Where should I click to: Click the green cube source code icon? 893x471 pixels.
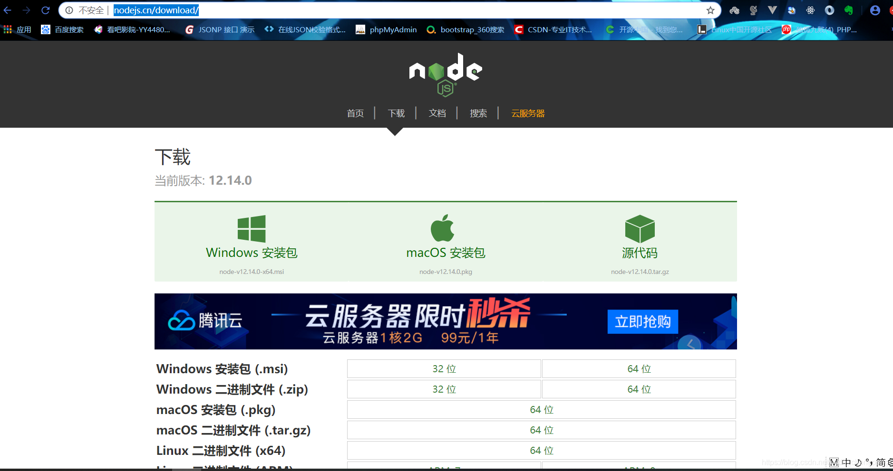click(x=640, y=229)
